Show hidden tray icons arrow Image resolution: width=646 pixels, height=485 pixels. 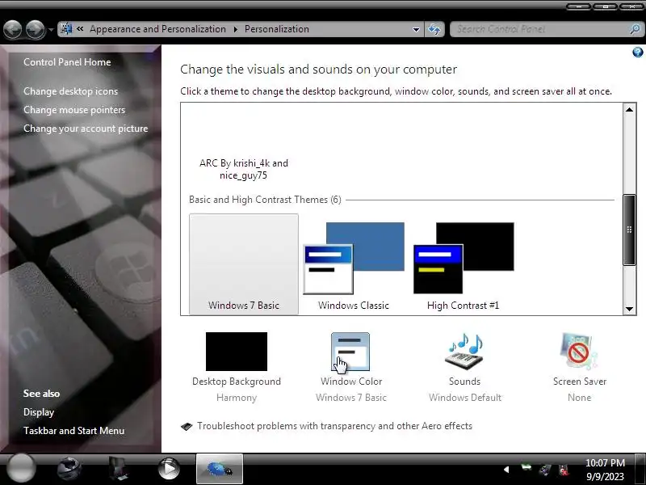(506, 470)
